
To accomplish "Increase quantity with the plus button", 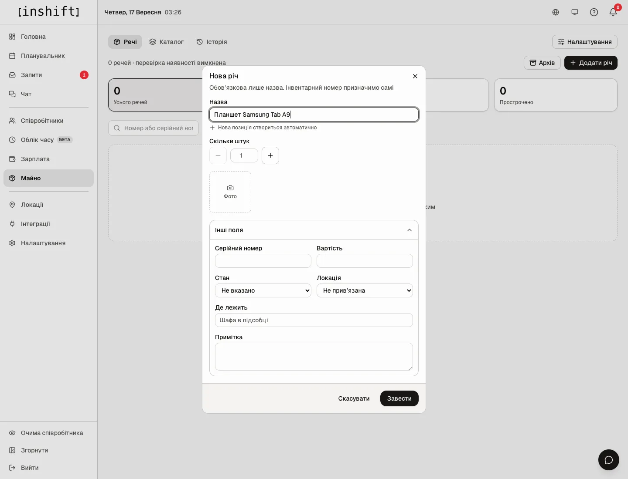I will [x=270, y=155].
